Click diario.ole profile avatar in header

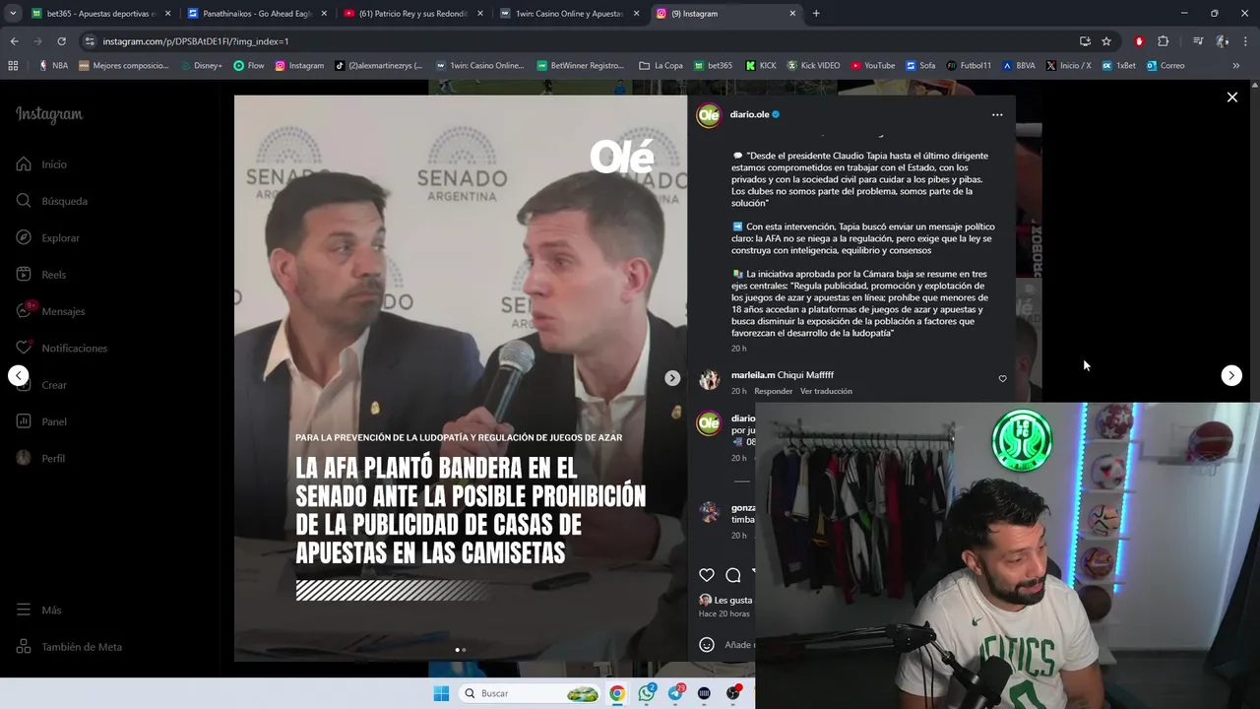click(709, 115)
